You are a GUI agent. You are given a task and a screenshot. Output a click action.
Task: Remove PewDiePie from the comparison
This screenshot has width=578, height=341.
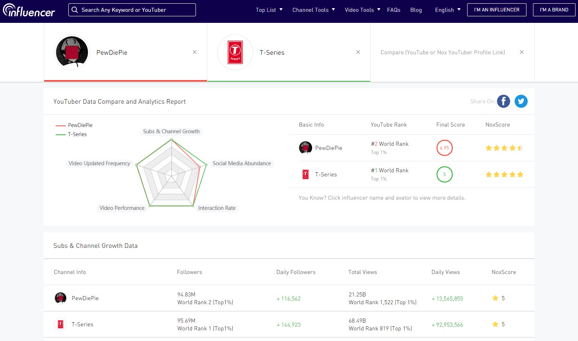pyautogui.click(x=195, y=52)
